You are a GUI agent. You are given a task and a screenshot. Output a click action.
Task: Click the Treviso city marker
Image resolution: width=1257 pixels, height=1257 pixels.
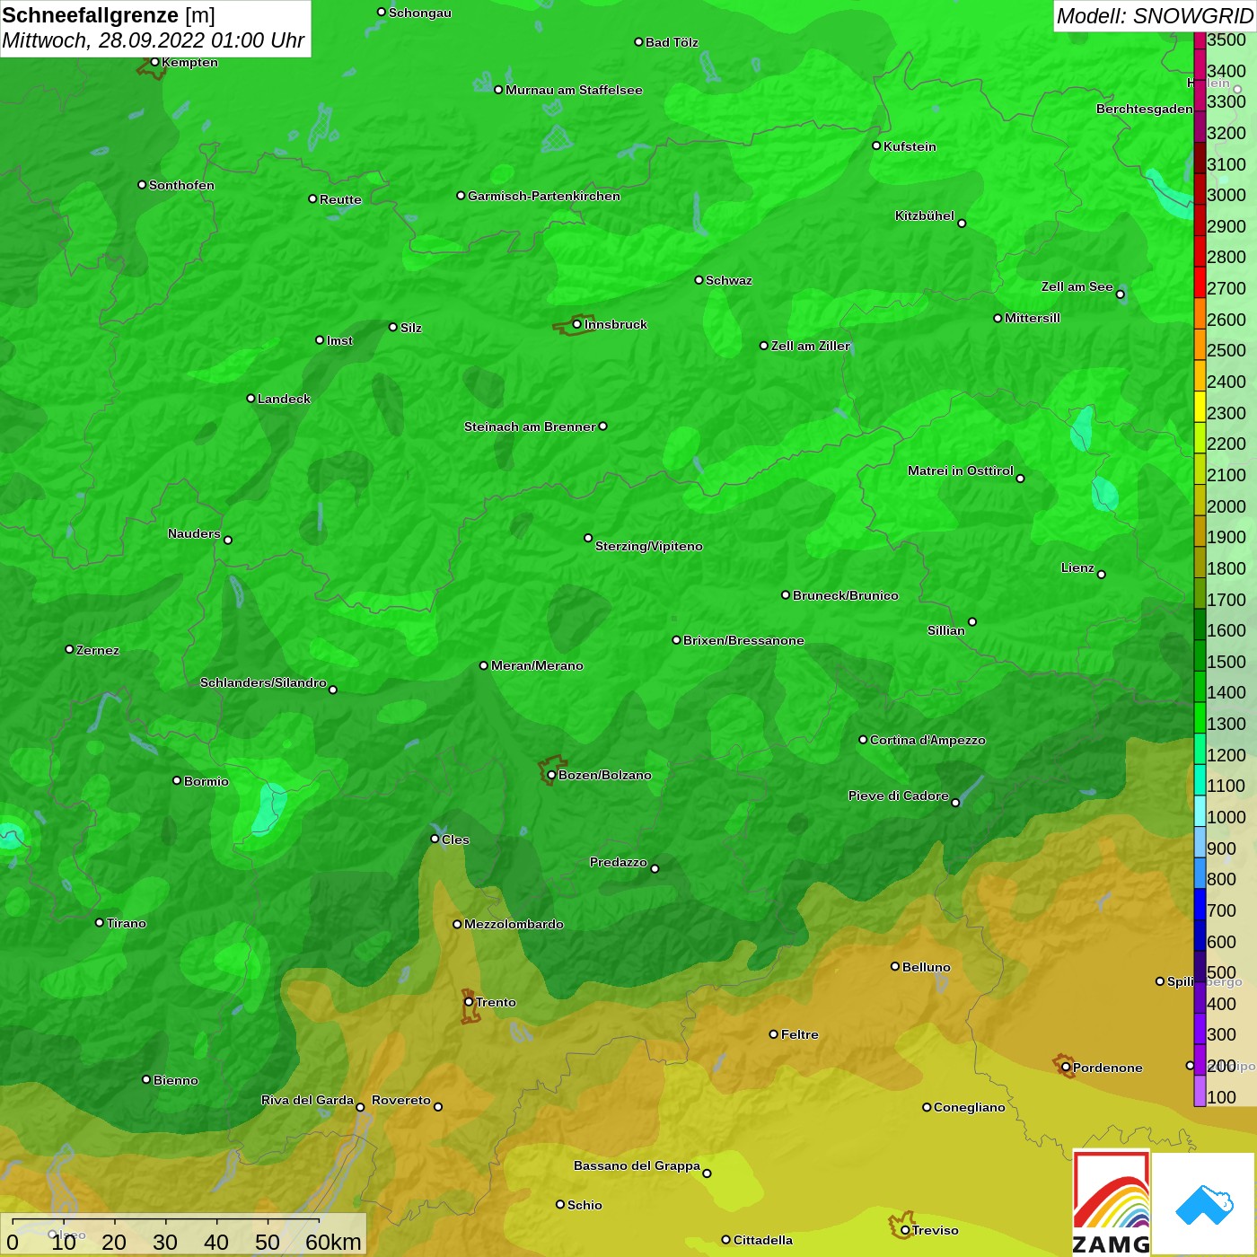click(905, 1230)
